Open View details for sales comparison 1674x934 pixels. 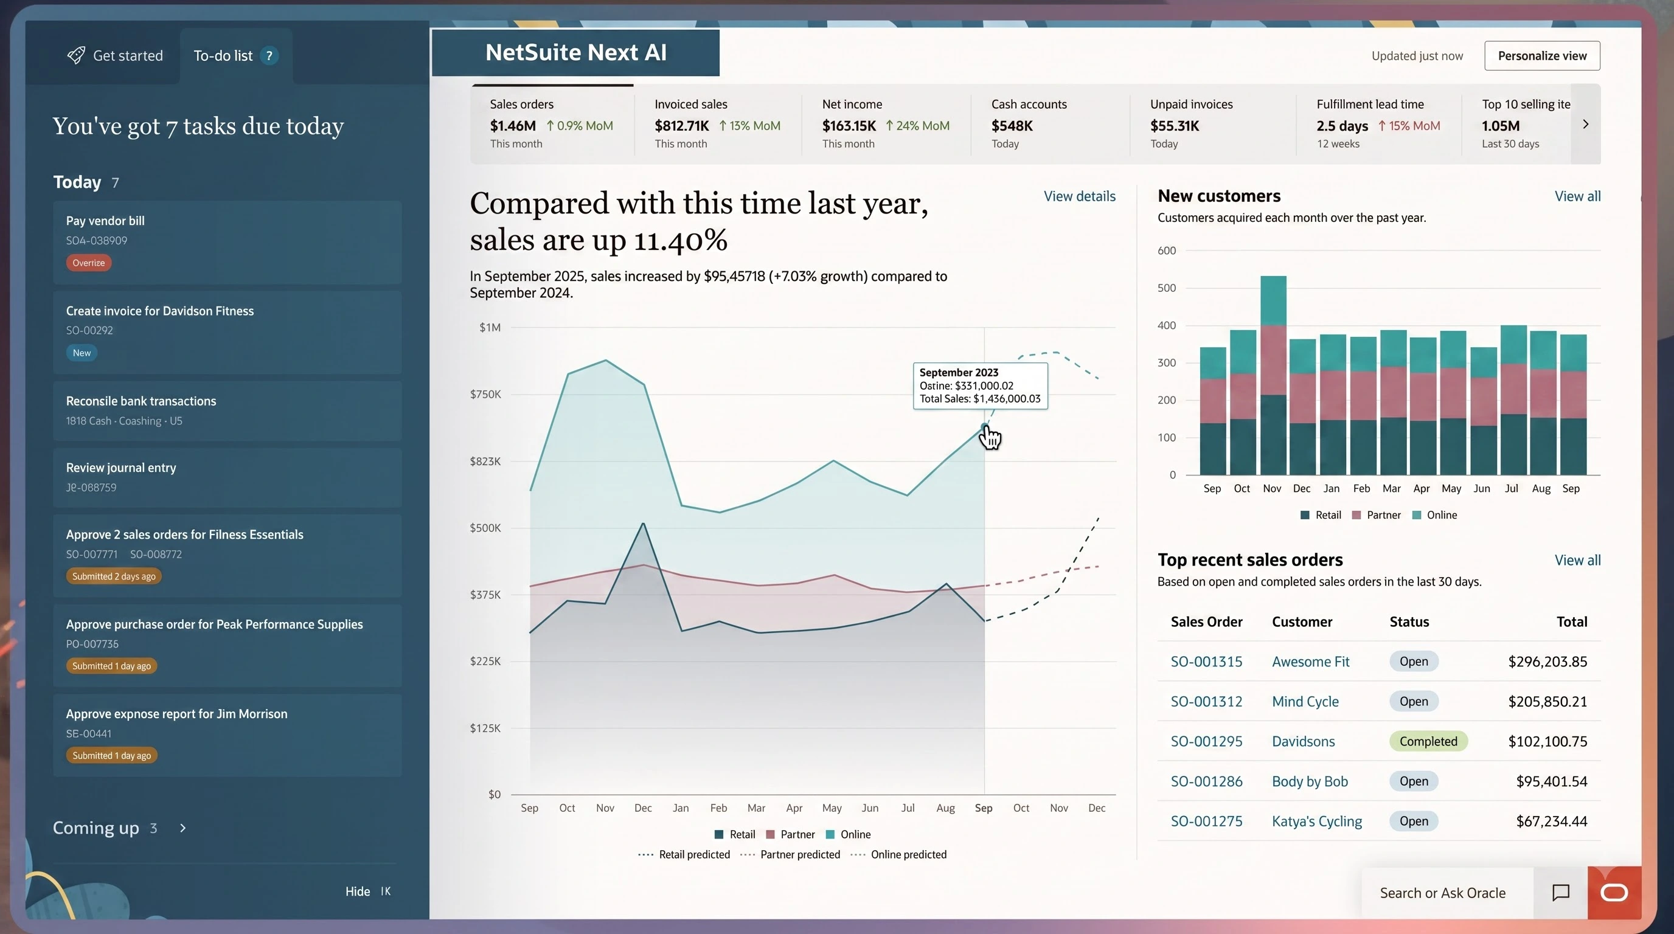pyautogui.click(x=1079, y=196)
